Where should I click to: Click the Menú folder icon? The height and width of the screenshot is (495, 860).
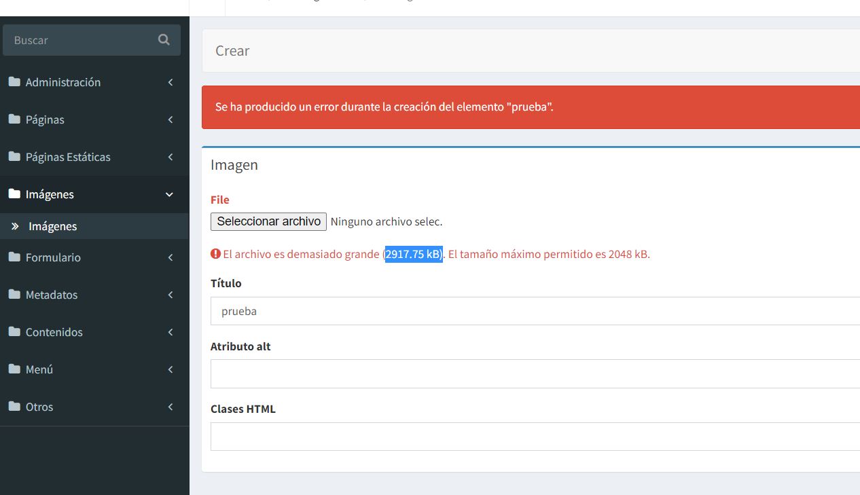[x=14, y=369]
